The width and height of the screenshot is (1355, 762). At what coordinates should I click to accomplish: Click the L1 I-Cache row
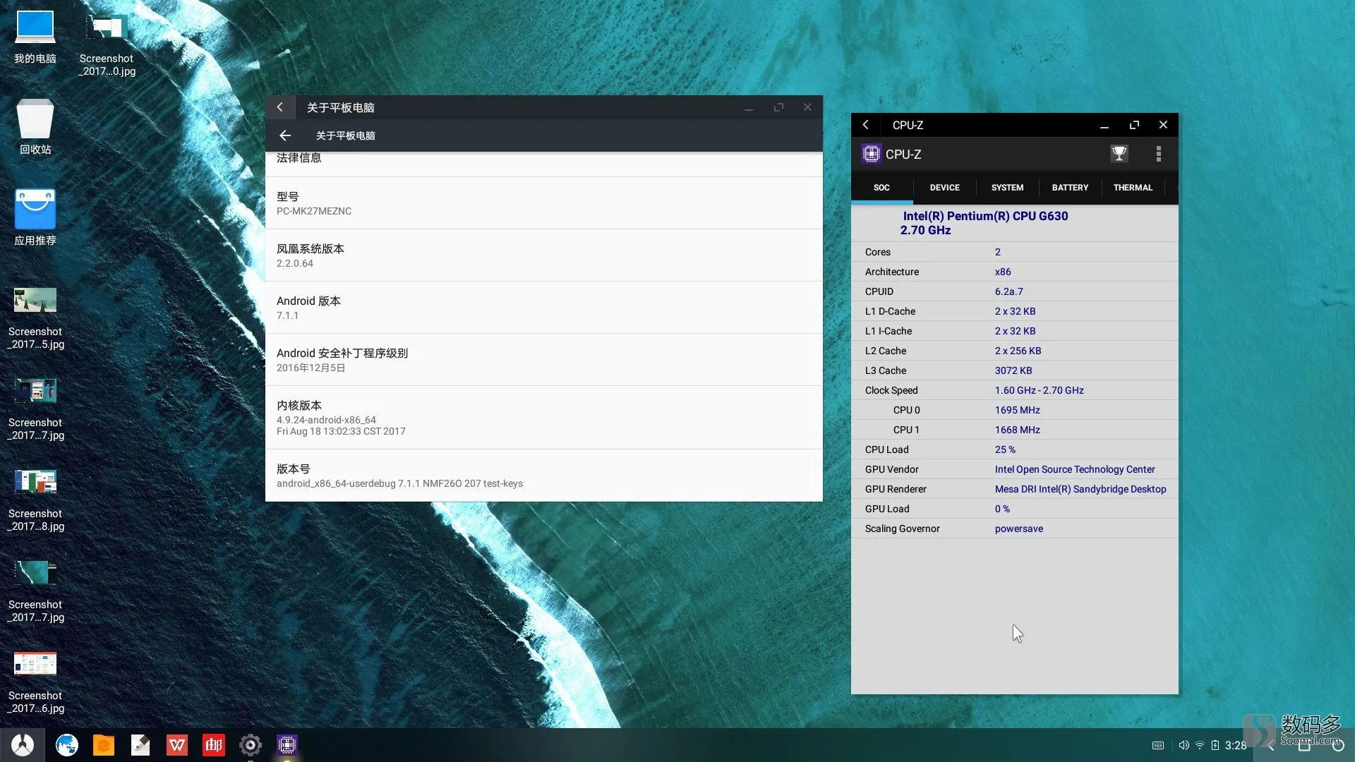coord(1014,331)
